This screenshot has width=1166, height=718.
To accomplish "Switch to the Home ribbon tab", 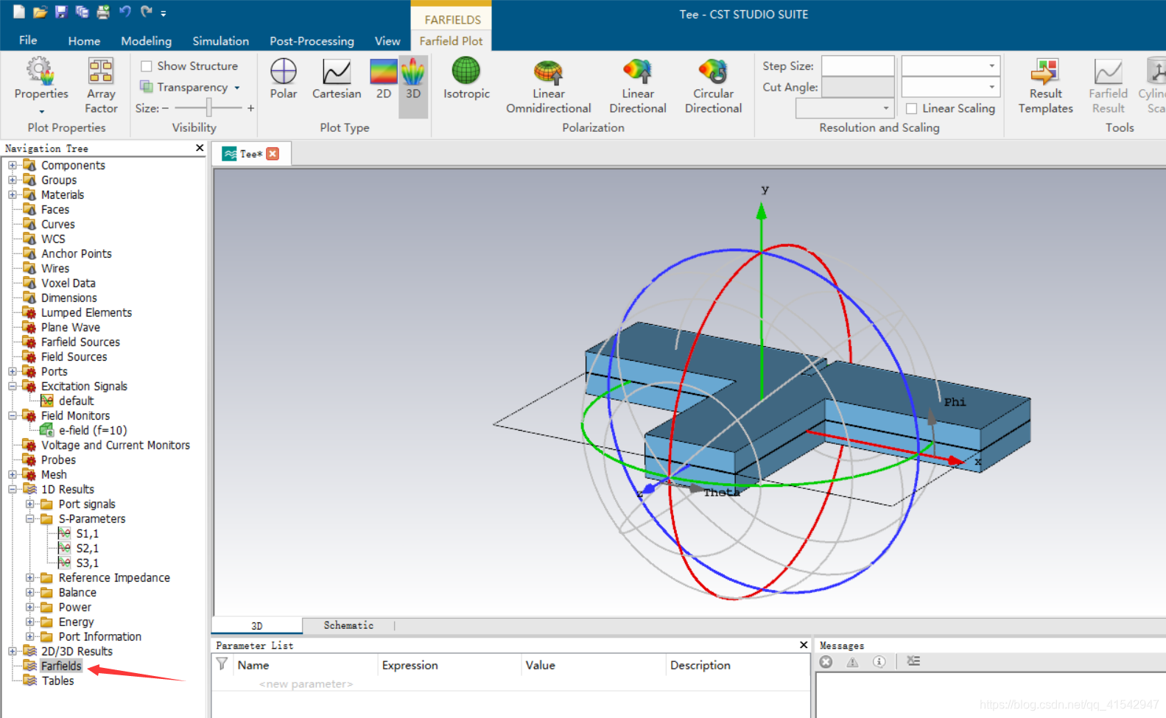I will click(84, 41).
